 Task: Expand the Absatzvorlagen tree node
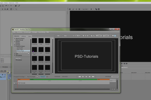click(15, 38)
